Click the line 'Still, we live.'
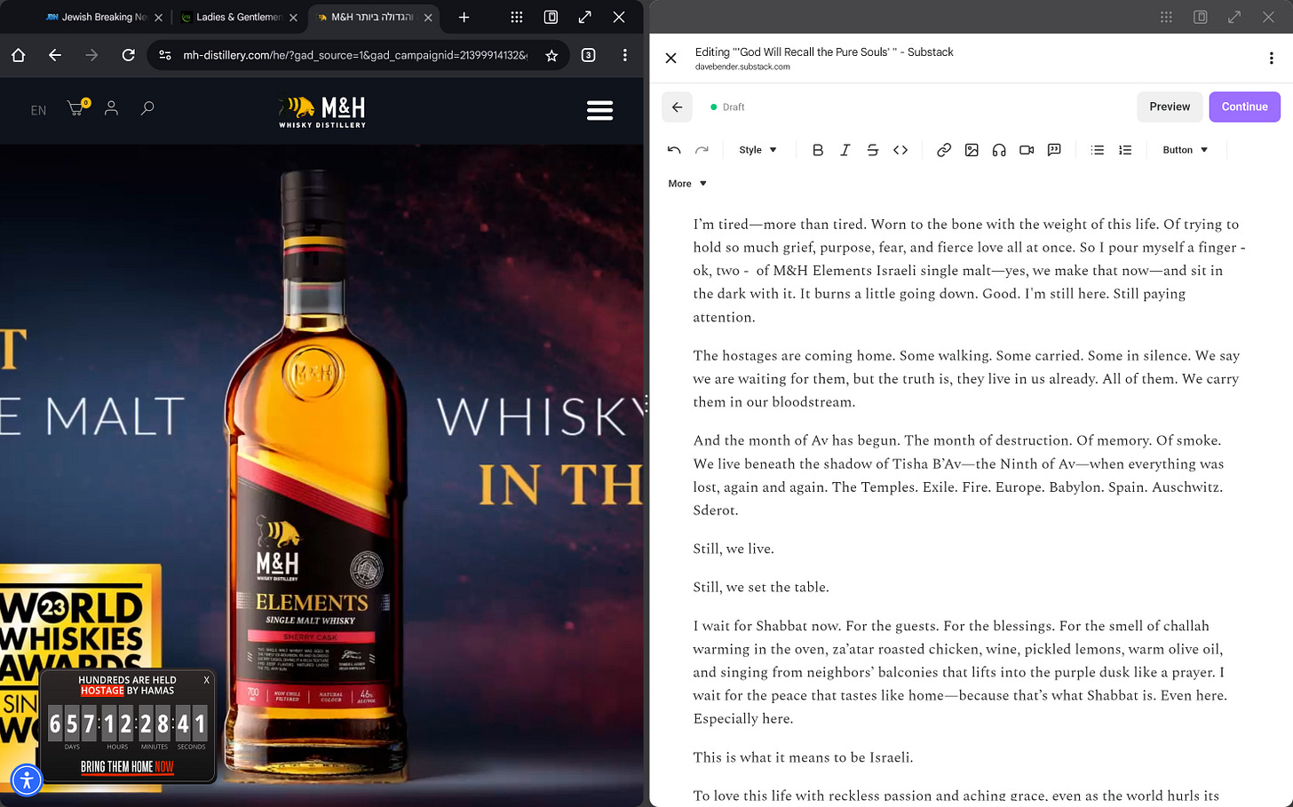The image size is (1293, 807). [734, 549]
